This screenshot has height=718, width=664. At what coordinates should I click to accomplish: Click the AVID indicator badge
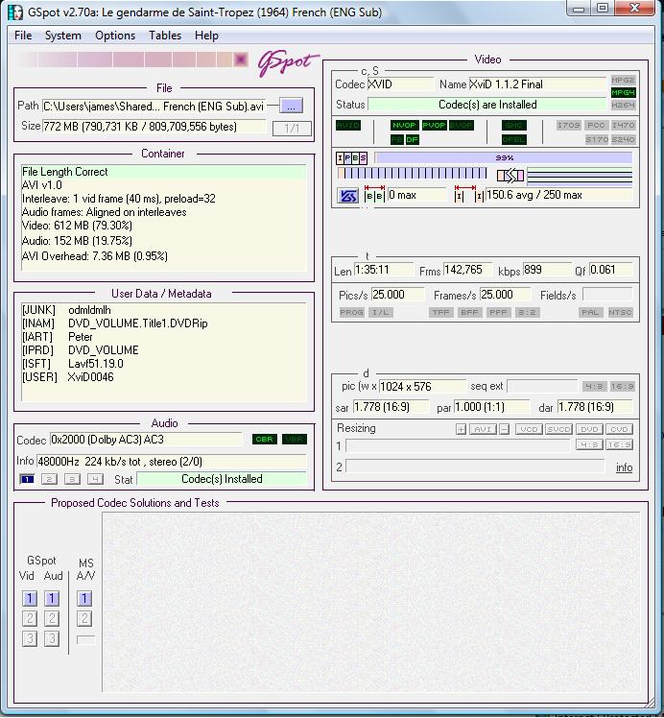tap(348, 126)
